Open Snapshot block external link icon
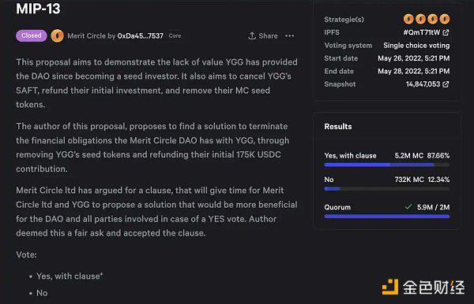This screenshot has height=304, width=474. point(446,84)
